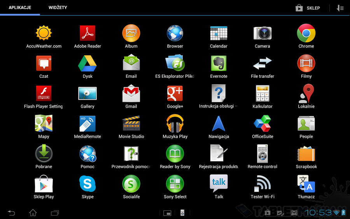Open Google+
Viewport: 350px width, 219px height.
[175, 93]
